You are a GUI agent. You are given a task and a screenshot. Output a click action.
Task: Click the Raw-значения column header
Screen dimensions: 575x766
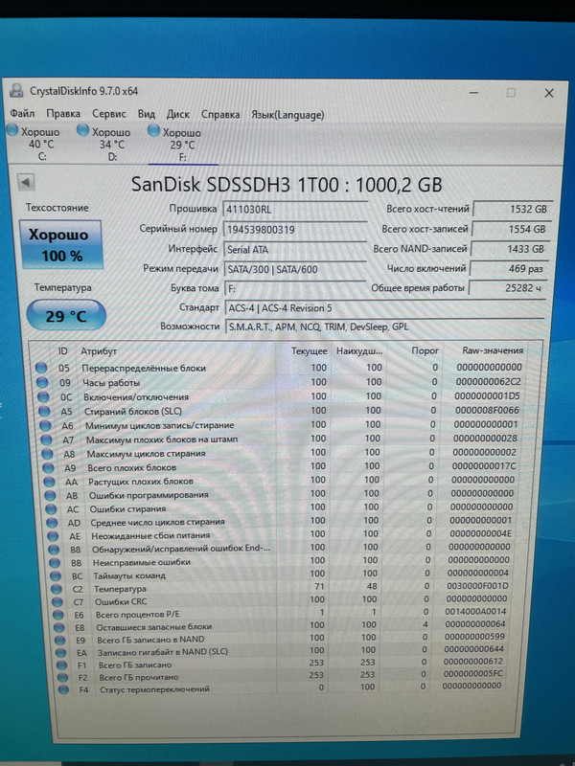coord(493,350)
